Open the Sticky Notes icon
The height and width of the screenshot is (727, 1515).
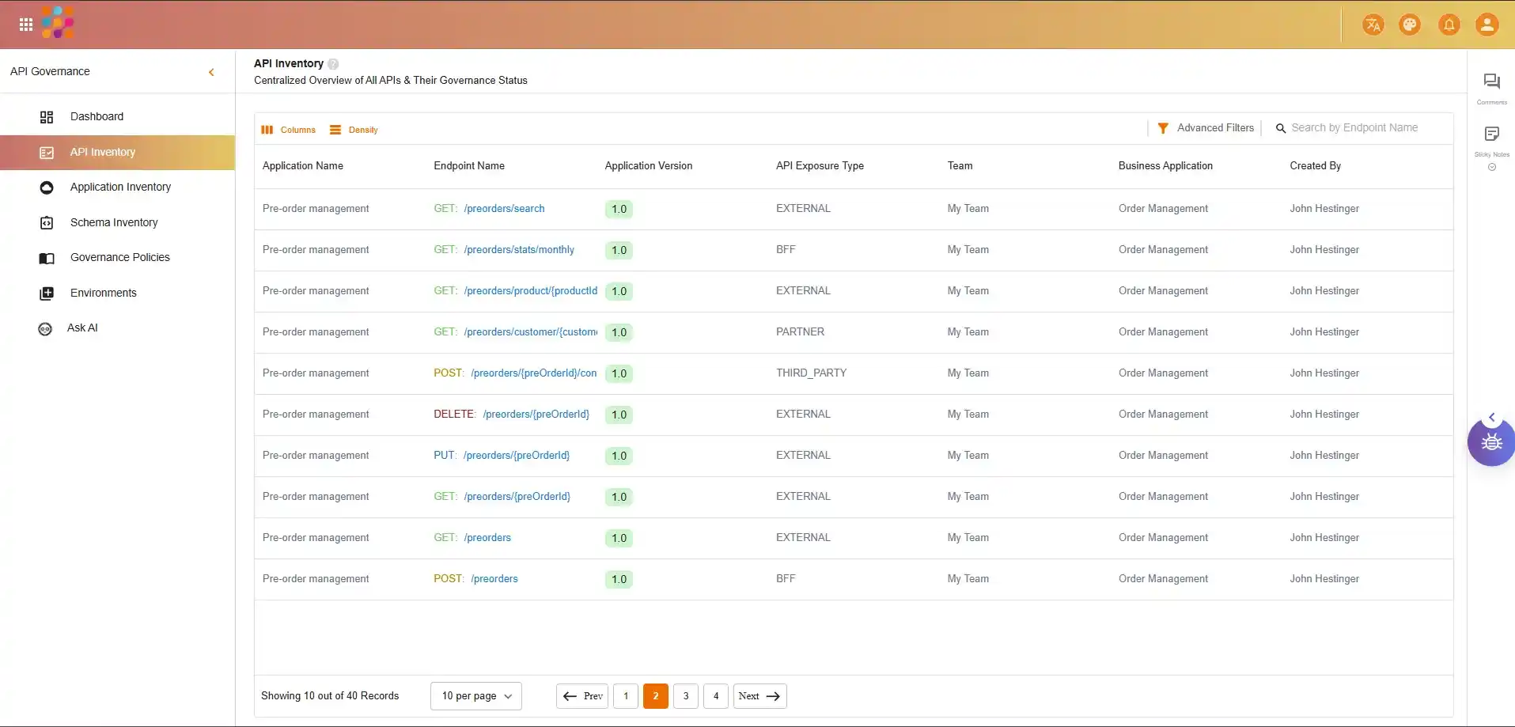pos(1491,134)
